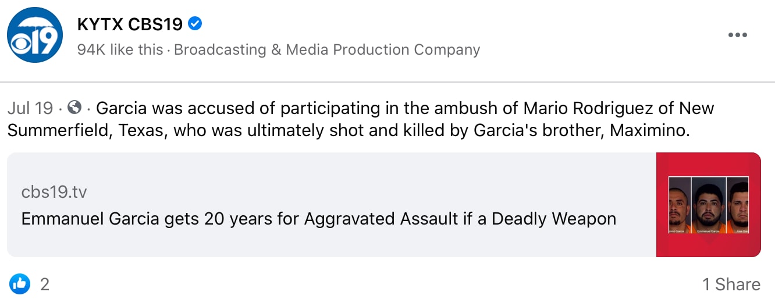Open the KYTX CBS19 page name link
The width and height of the screenshot is (775, 306).
point(130,24)
